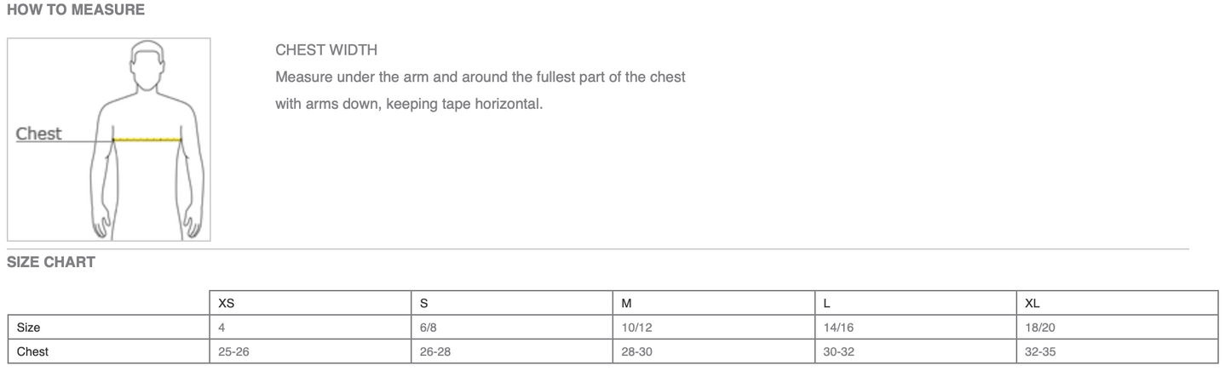The height and width of the screenshot is (388, 1231).
Task: Click the M column header
Action: click(x=627, y=303)
